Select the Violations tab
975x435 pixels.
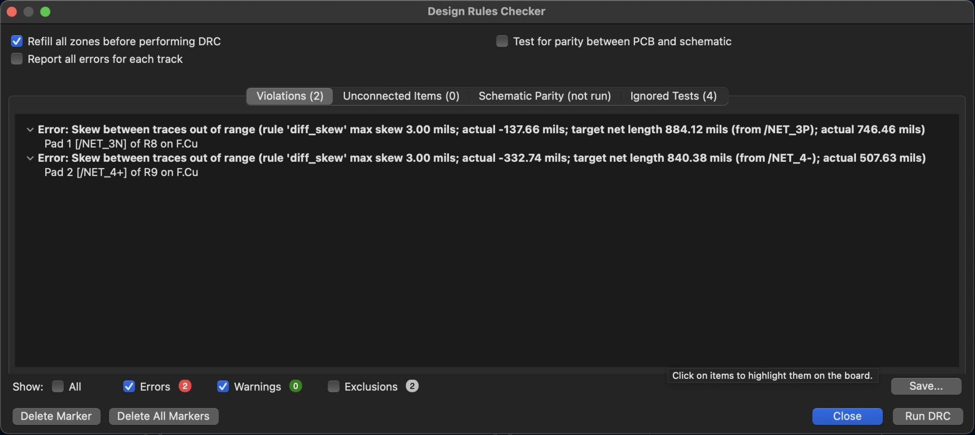[x=289, y=96]
